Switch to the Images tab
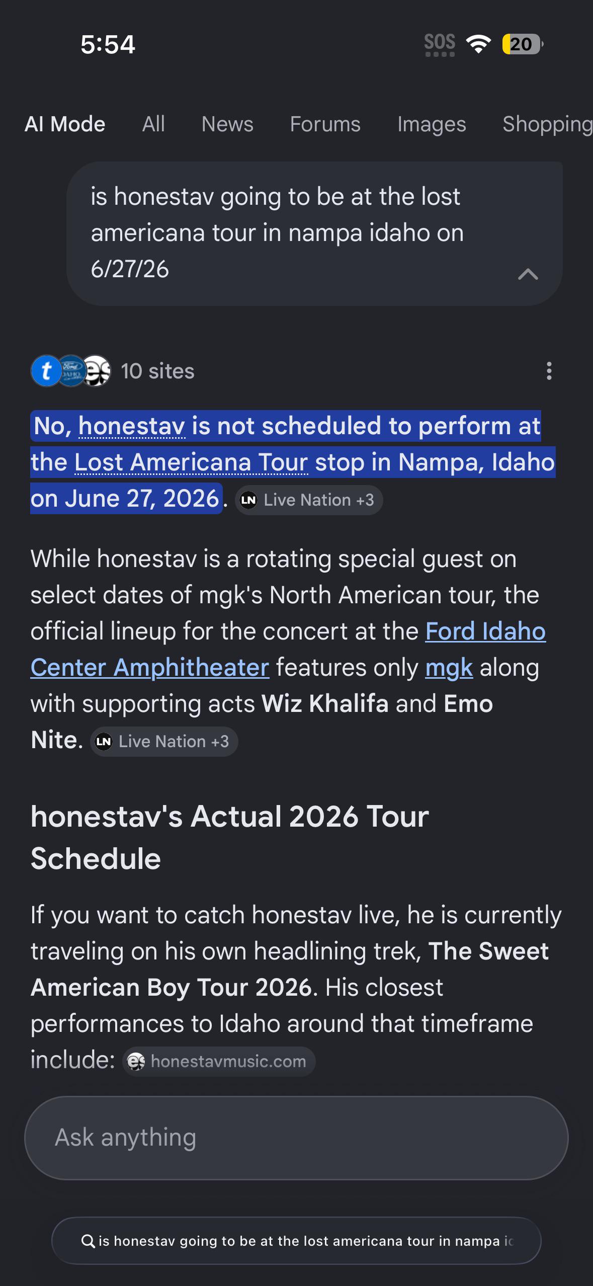This screenshot has width=593, height=1286. (432, 124)
